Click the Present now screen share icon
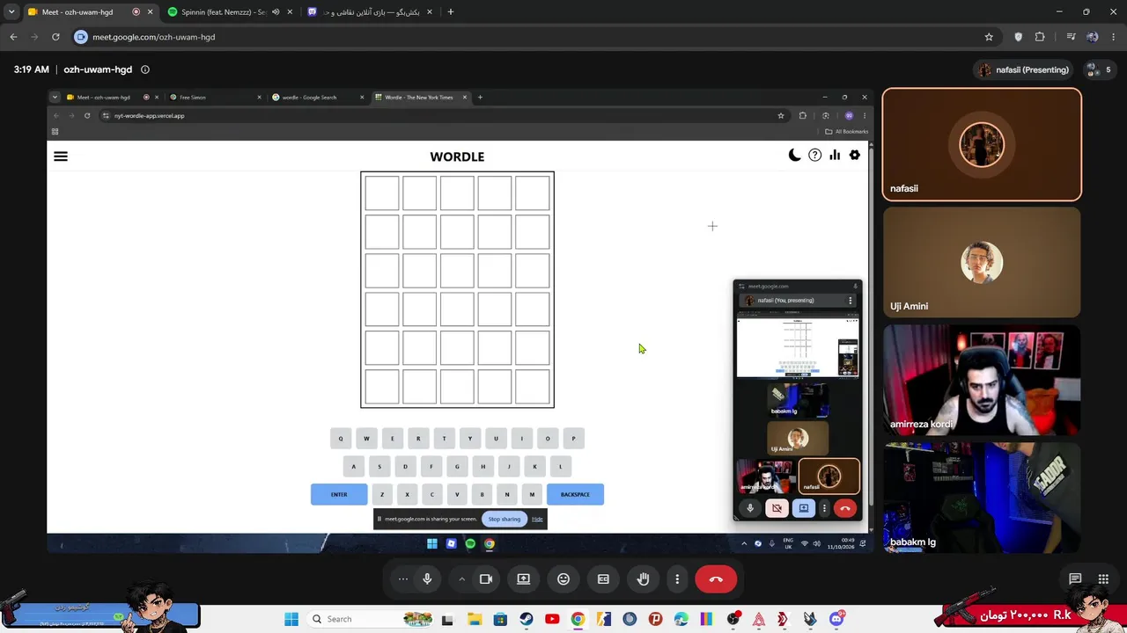 point(523,579)
